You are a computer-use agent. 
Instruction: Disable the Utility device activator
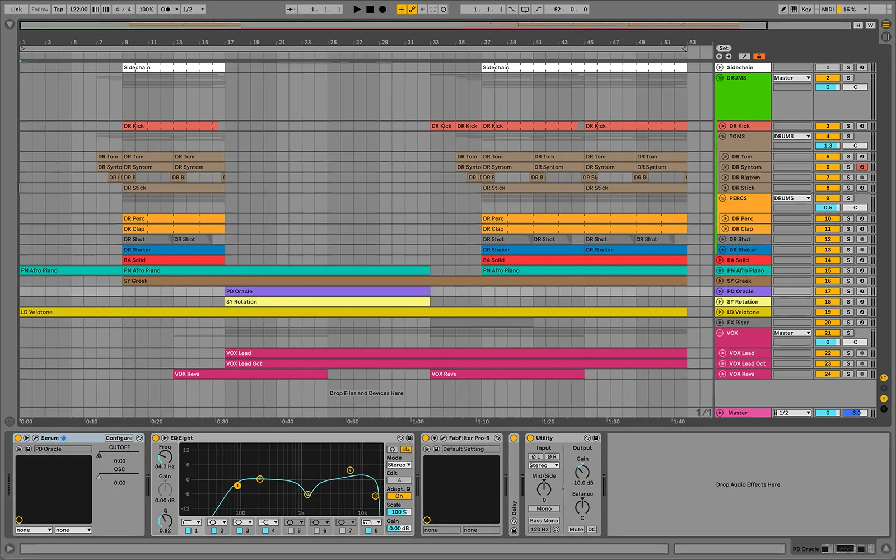pos(530,438)
